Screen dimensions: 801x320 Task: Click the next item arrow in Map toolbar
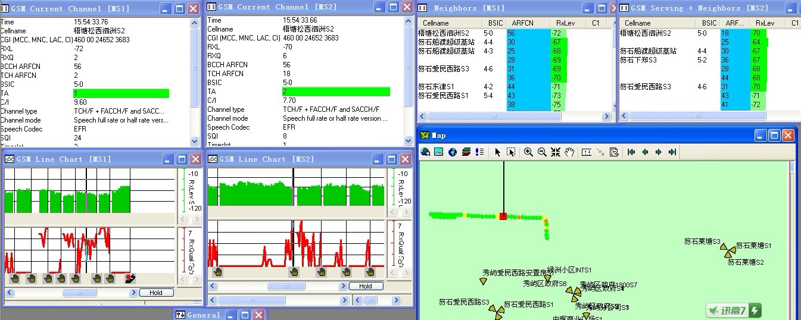tap(659, 152)
